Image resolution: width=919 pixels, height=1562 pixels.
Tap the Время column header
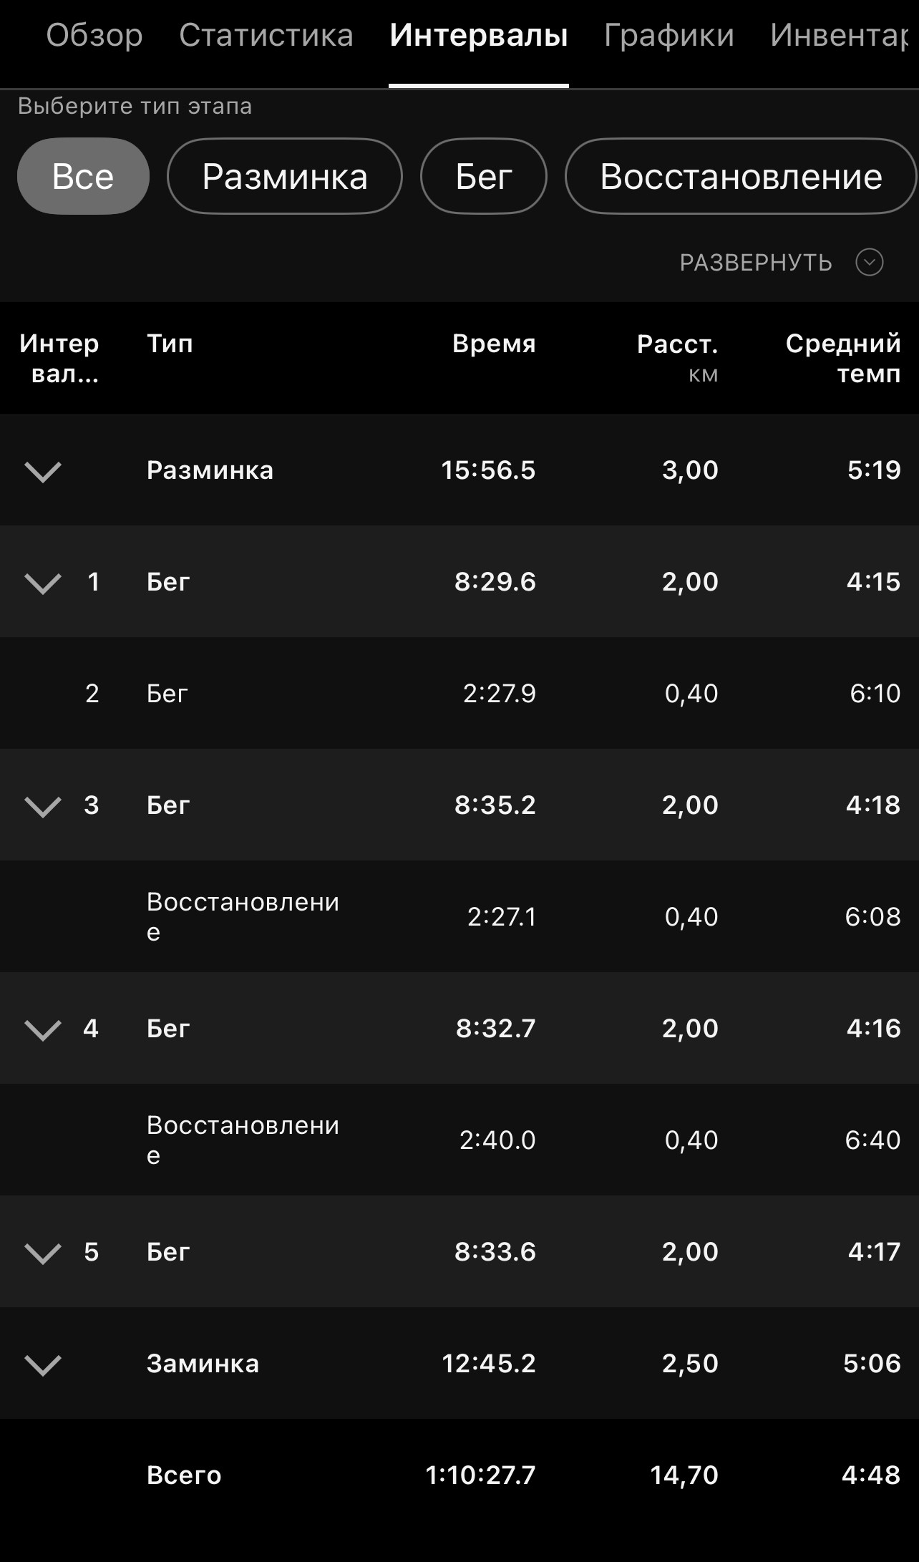[x=494, y=344]
